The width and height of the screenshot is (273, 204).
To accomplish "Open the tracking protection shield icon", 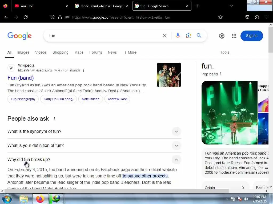I will click(53, 17).
